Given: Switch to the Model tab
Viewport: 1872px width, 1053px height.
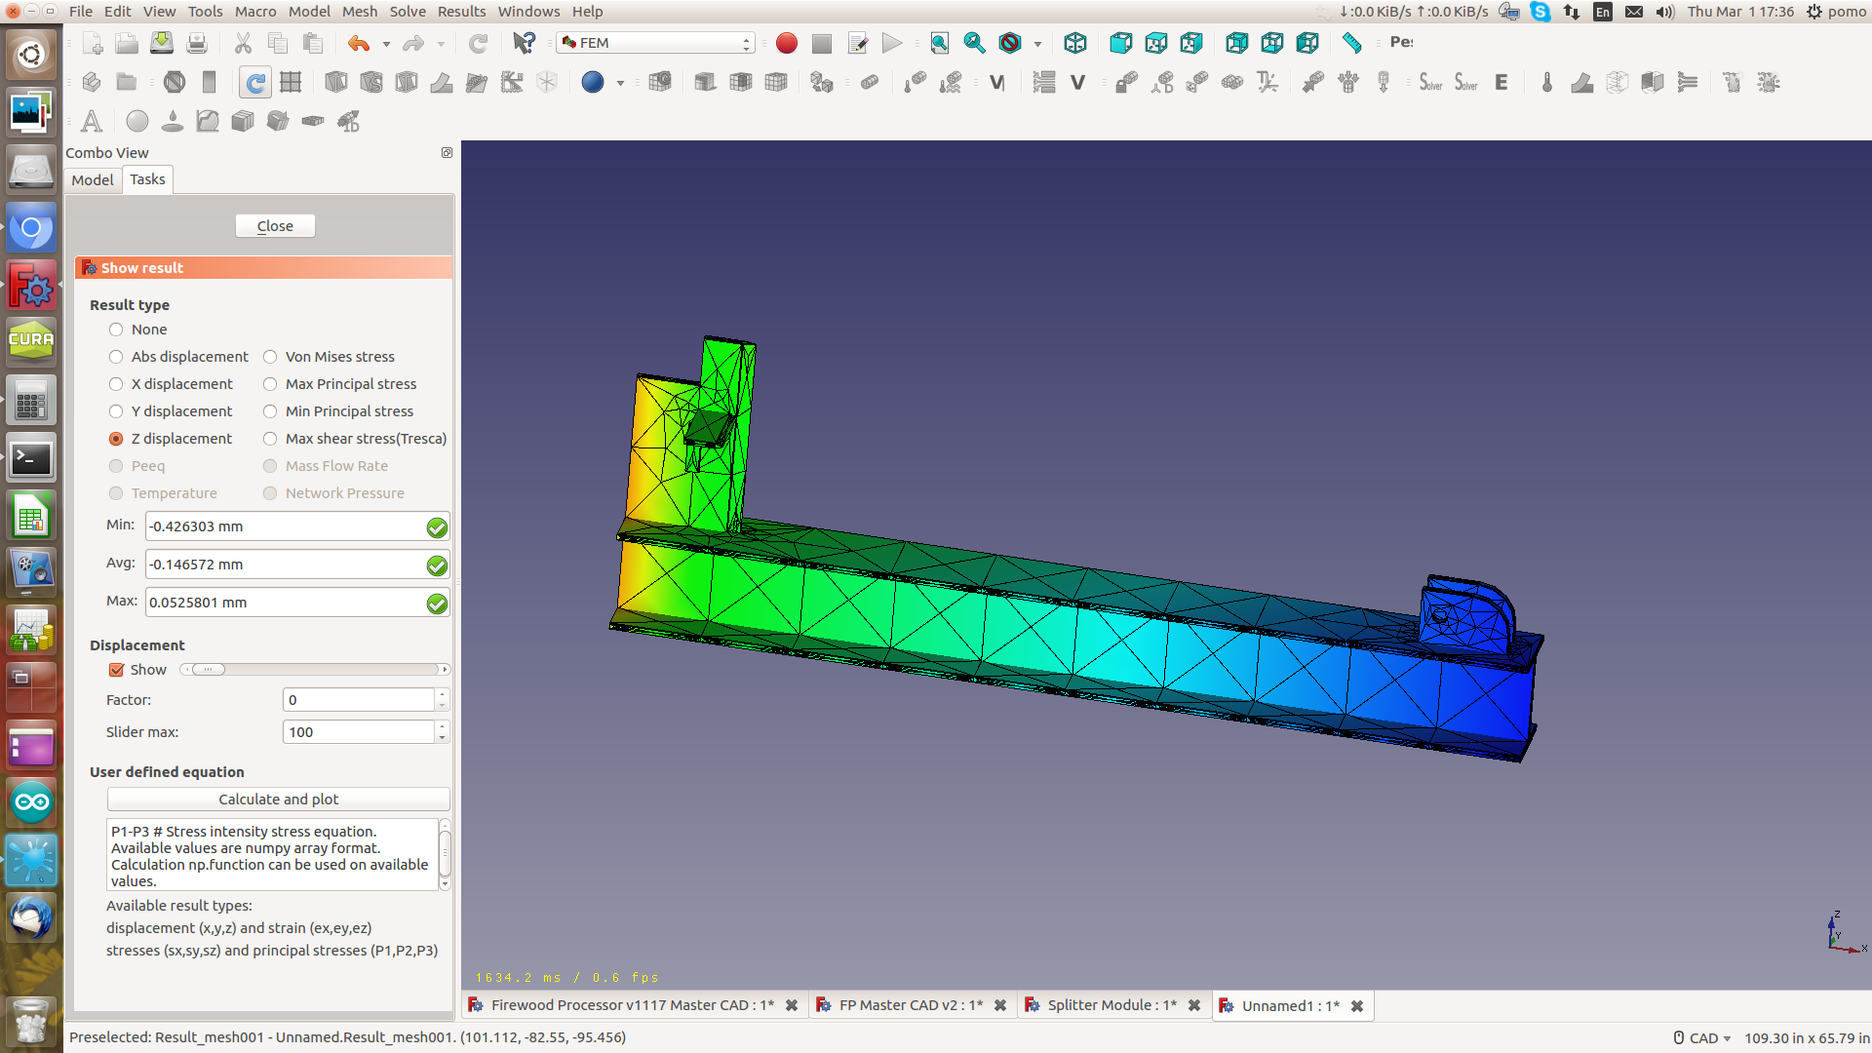Looking at the screenshot, I should pyautogui.click(x=93, y=179).
